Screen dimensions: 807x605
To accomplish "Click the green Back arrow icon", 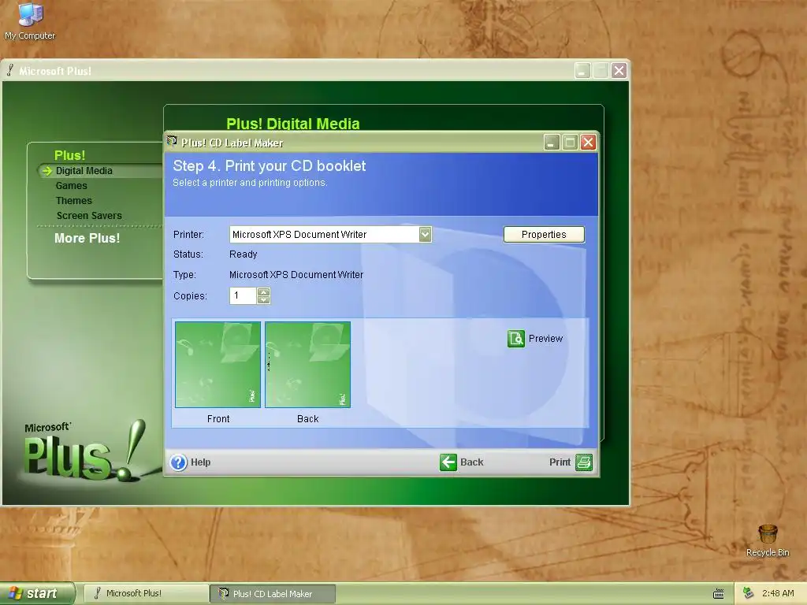I will tap(448, 462).
